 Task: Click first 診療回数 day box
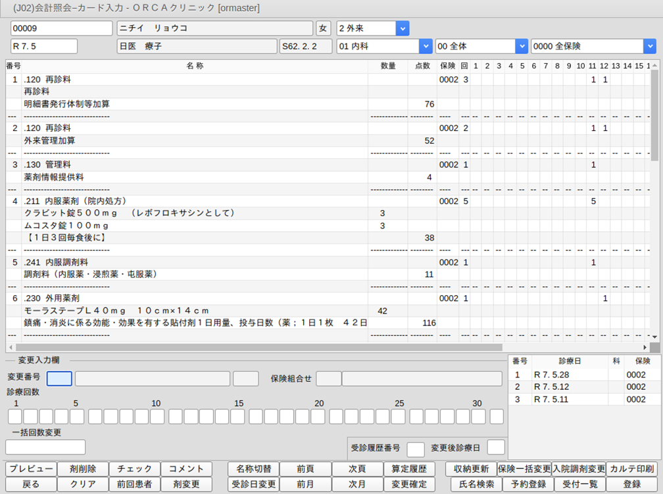[x=14, y=416]
